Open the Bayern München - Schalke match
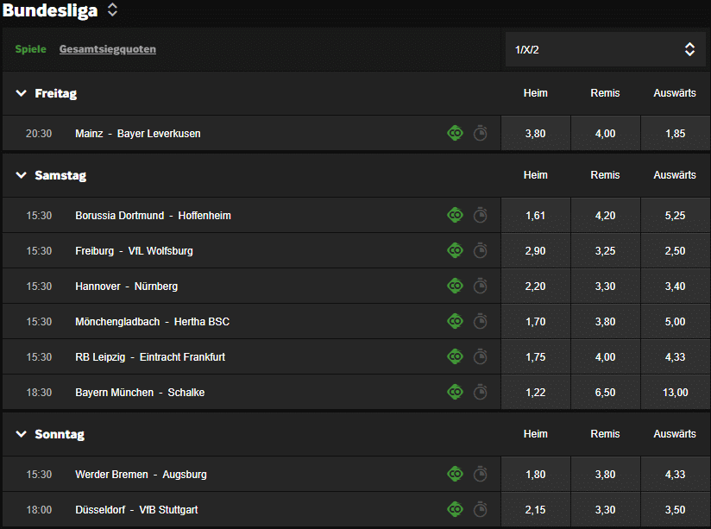Screen dimensions: 711x529 click(x=140, y=393)
